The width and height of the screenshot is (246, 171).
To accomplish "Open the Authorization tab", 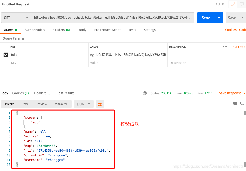I will tap(35, 30).
